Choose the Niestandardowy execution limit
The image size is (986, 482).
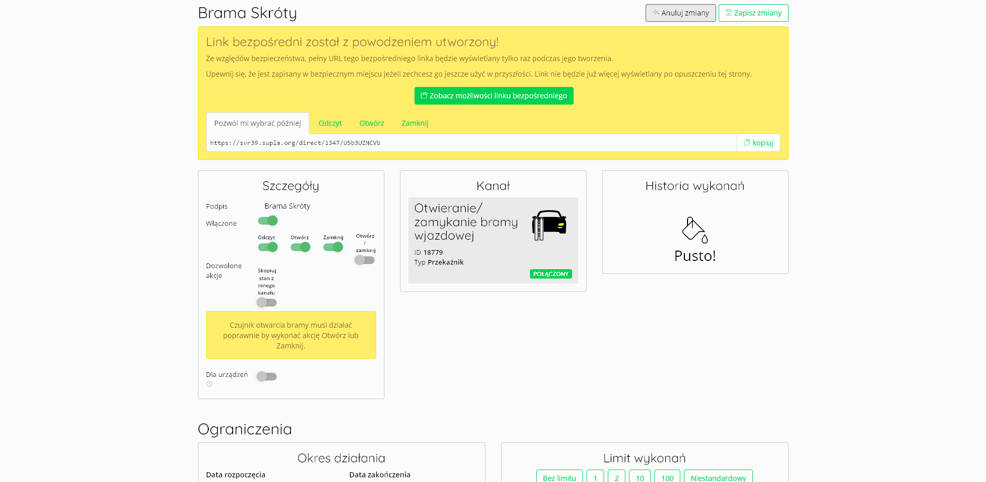(718, 478)
